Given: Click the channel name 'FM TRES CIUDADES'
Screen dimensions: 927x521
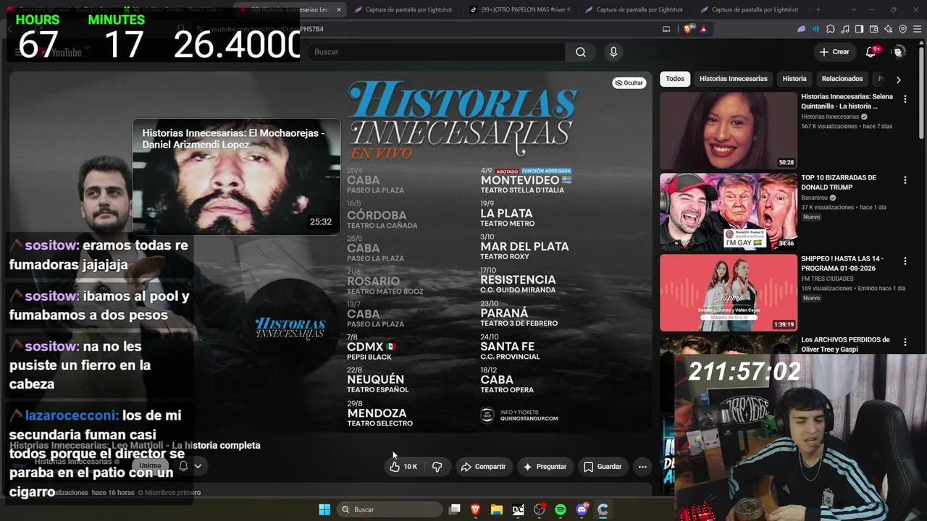Looking at the screenshot, I should pyautogui.click(x=827, y=279).
